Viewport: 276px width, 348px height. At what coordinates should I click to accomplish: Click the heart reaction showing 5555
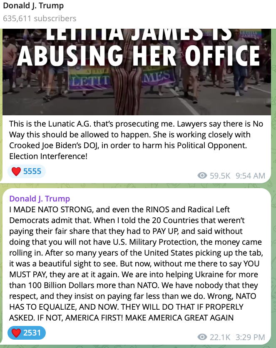click(x=16, y=172)
